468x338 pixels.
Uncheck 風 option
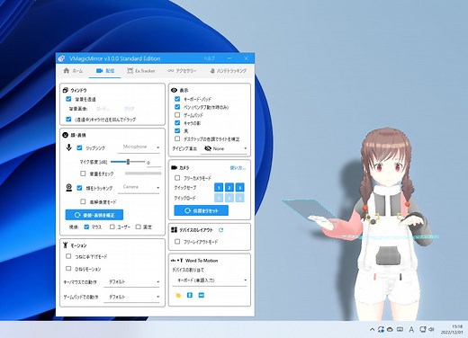pyautogui.click(x=177, y=130)
